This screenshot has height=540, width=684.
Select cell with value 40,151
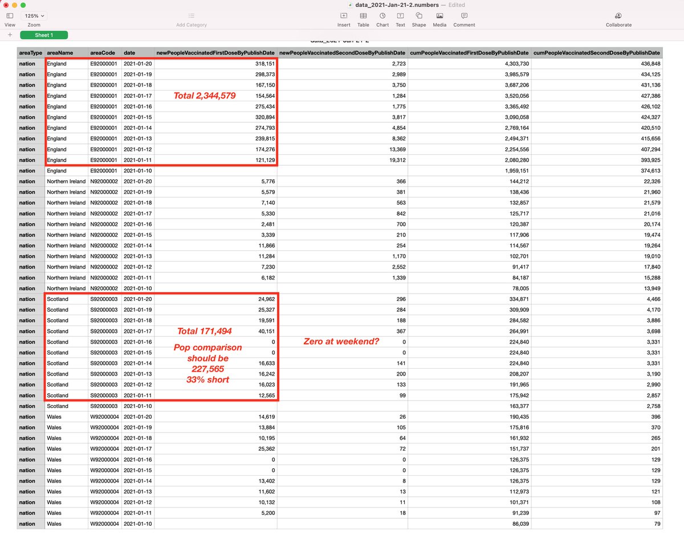[x=216, y=331]
